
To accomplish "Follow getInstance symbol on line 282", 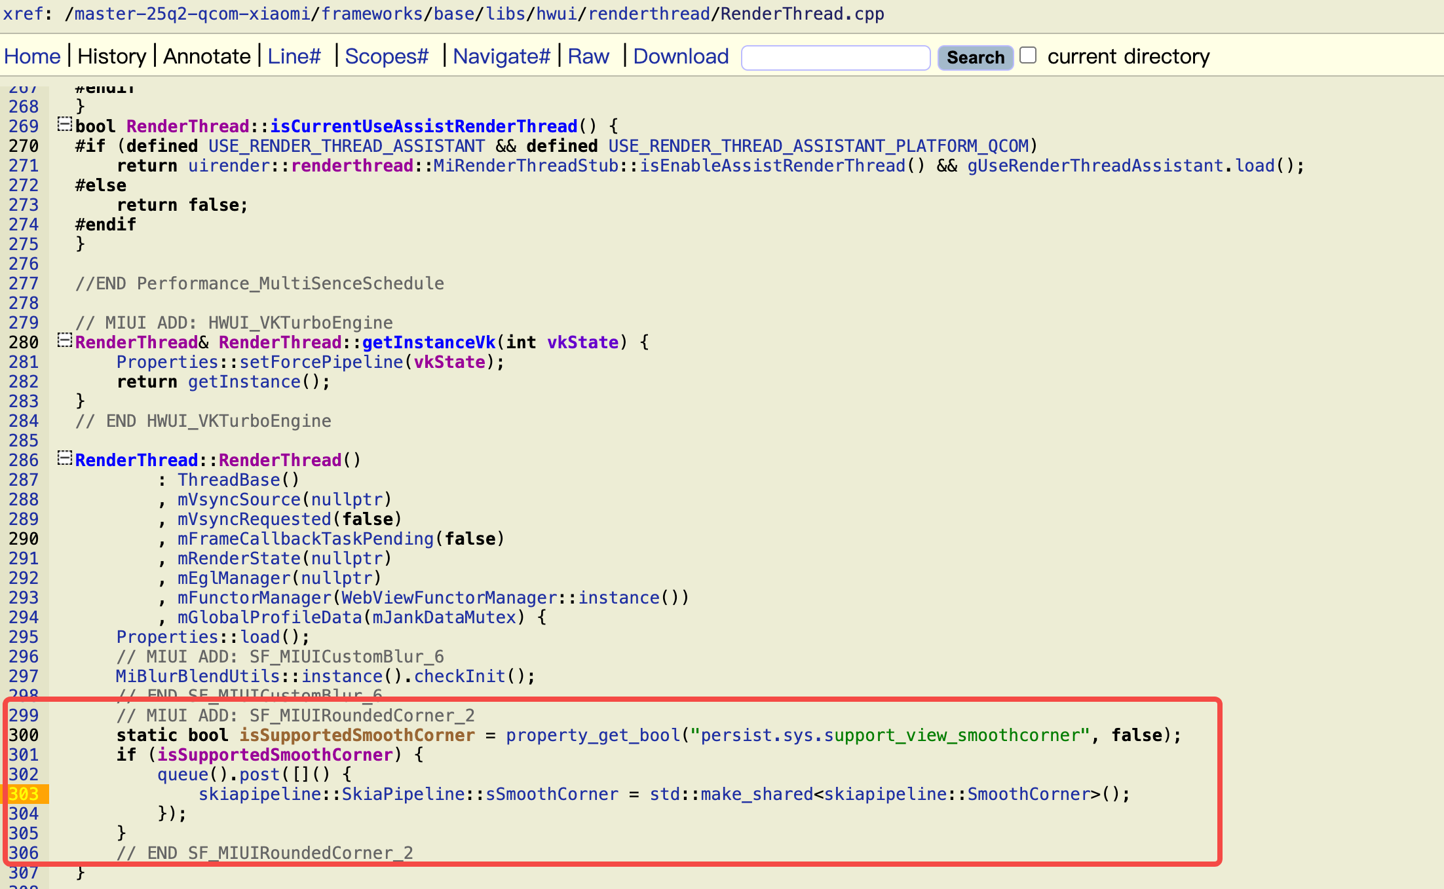I will (x=244, y=382).
